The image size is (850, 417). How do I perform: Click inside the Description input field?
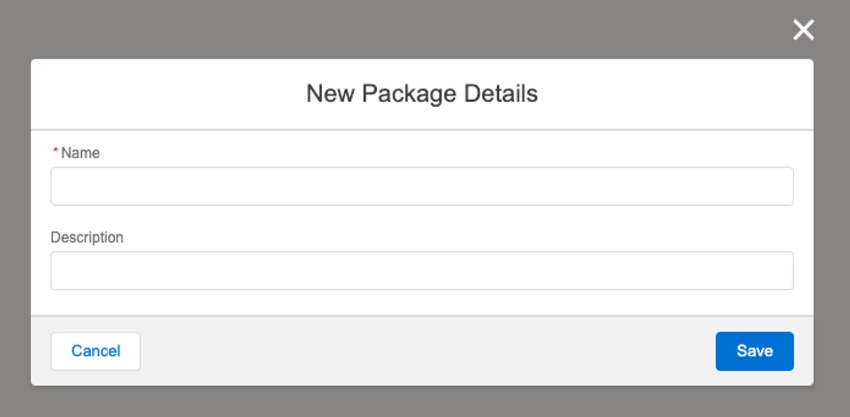422,270
